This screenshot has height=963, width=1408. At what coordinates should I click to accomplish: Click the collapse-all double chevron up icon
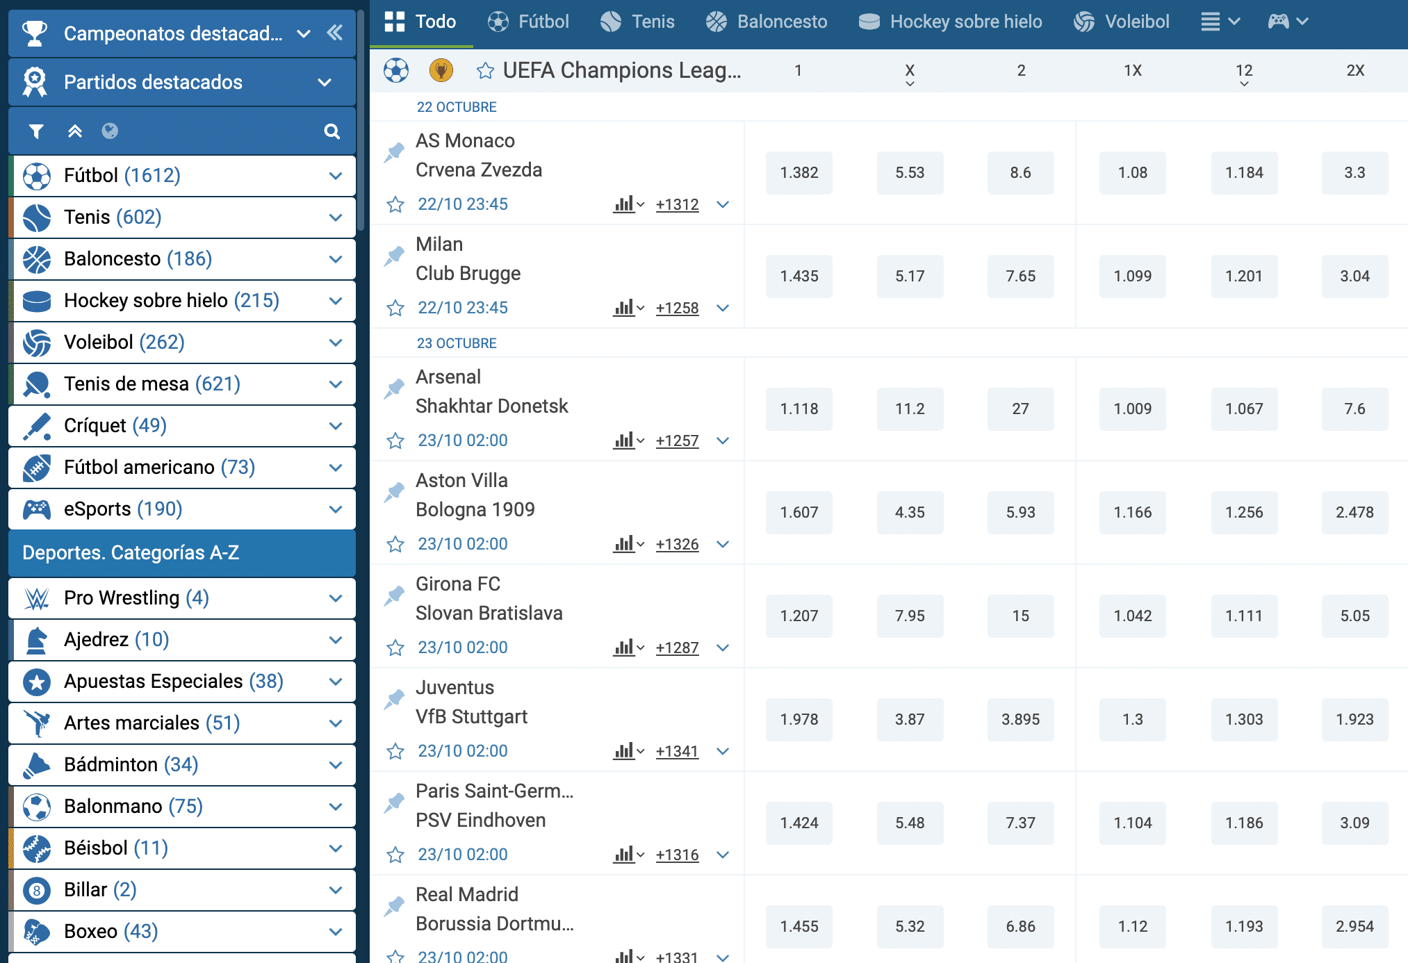click(x=74, y=131)
